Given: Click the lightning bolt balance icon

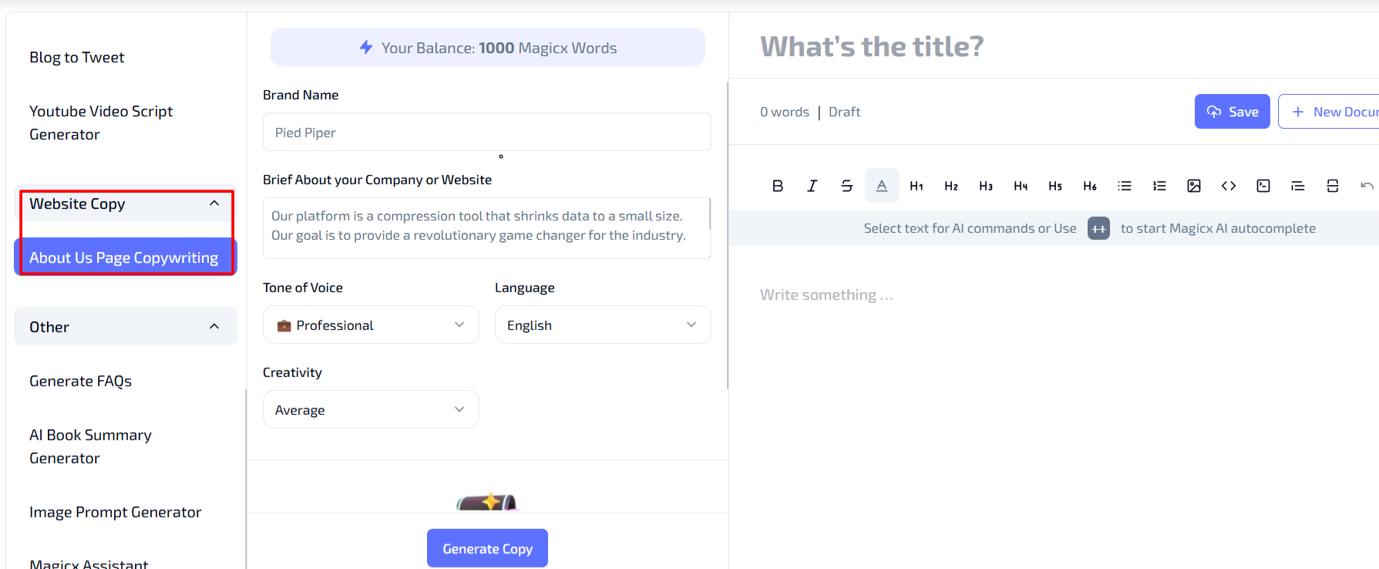Looking at the screenshot, I should [x=366, y=47].
